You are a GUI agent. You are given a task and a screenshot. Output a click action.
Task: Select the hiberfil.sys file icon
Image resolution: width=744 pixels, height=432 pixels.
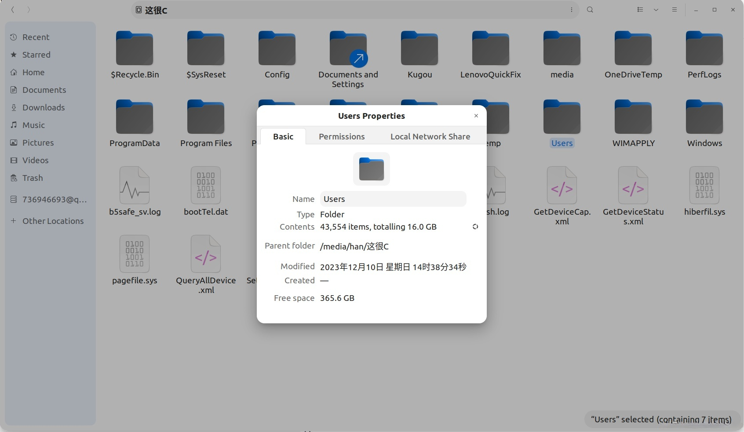click(704, 185)
